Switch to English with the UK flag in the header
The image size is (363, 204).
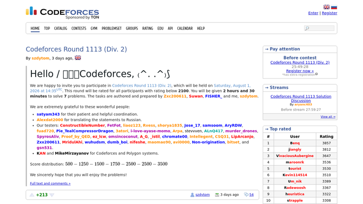coord(326,7)
